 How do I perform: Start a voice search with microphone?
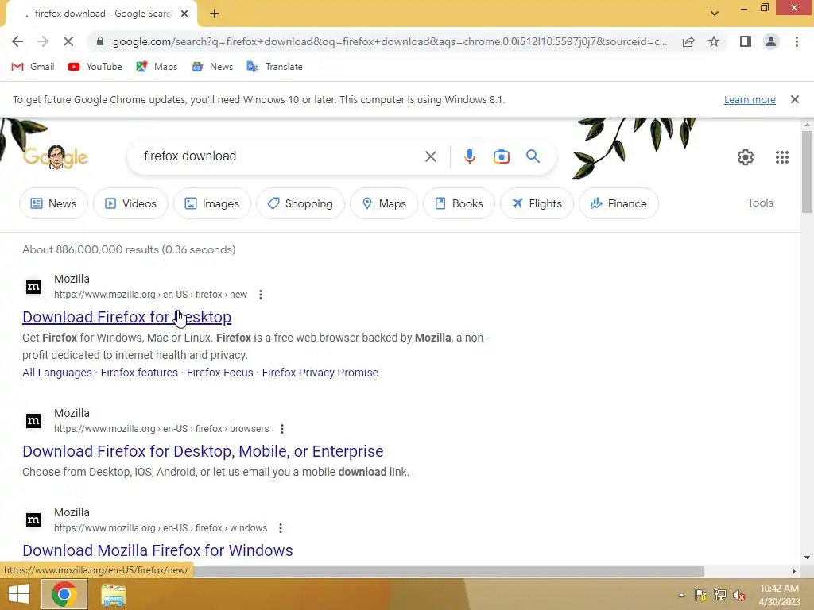pos(469,156)
